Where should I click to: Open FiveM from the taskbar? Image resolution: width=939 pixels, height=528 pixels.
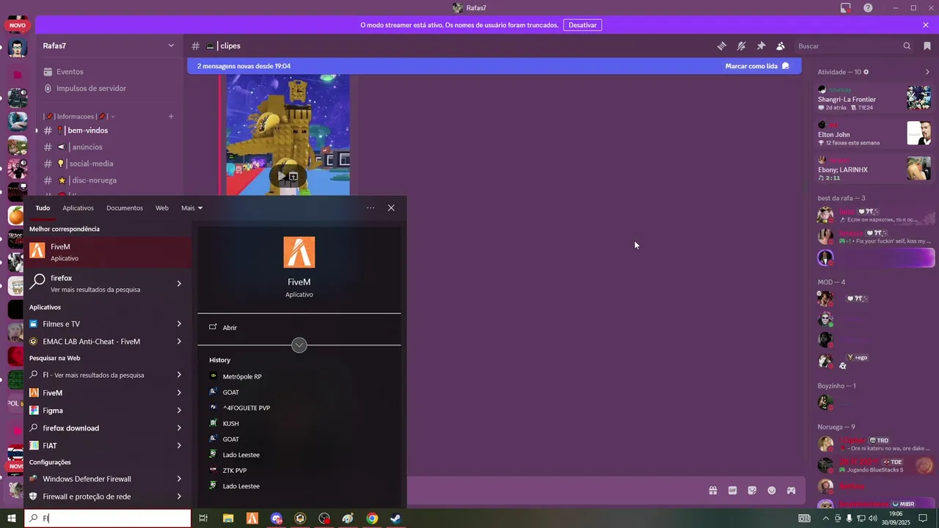click(x=252, y=518)
